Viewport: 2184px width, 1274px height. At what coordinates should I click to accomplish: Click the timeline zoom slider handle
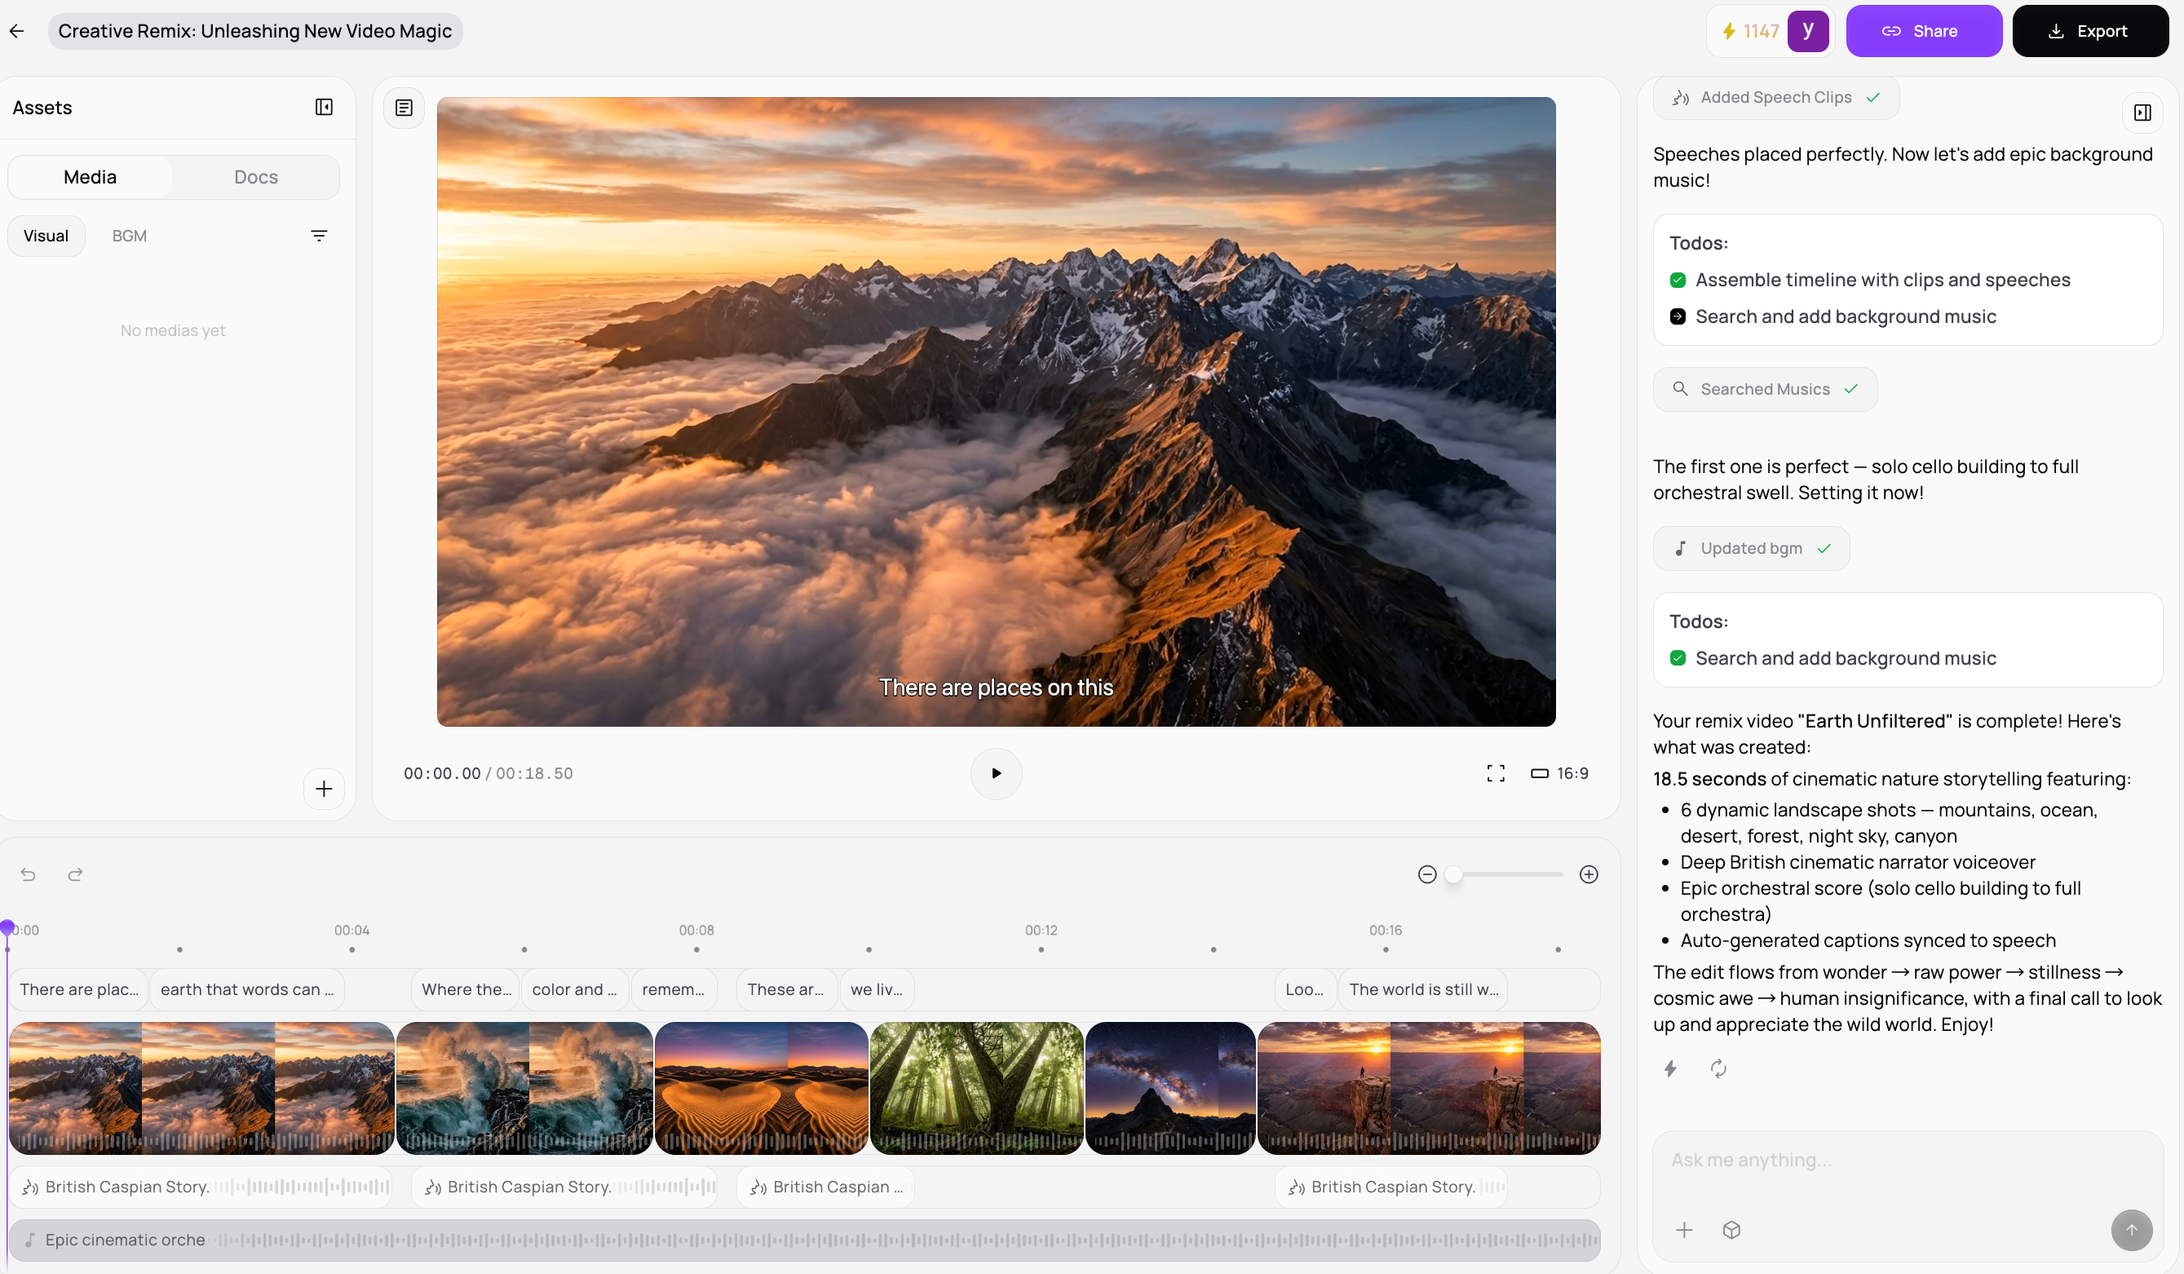pyautogui.click(x=1453, y=874)
